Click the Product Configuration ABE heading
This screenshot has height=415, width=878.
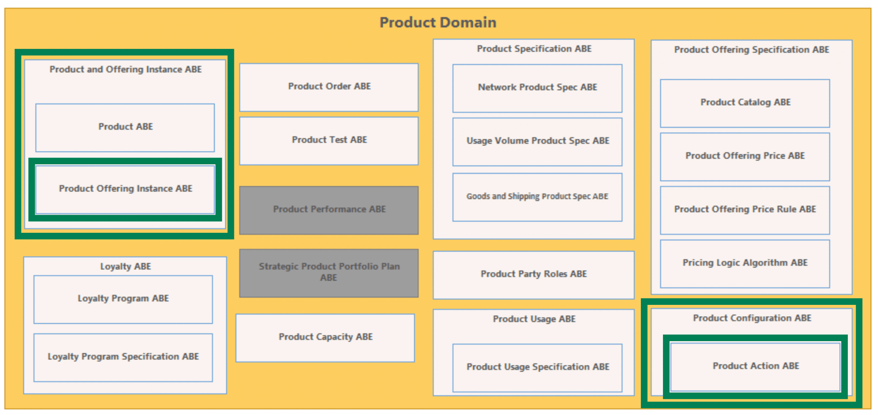click(752, 318)
